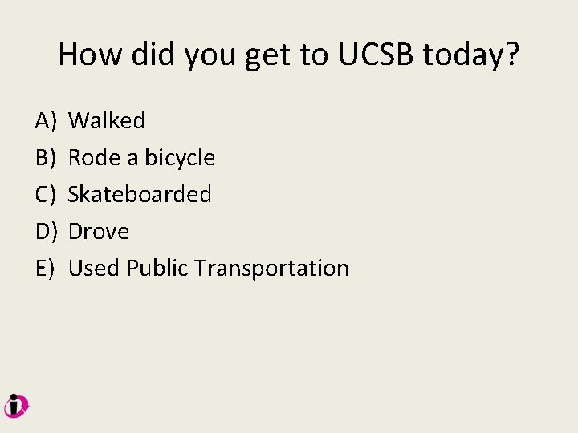The image size is (578, 433).
Task: Click the word "UCSB" in the title
Action: click(x=376, y=55)
